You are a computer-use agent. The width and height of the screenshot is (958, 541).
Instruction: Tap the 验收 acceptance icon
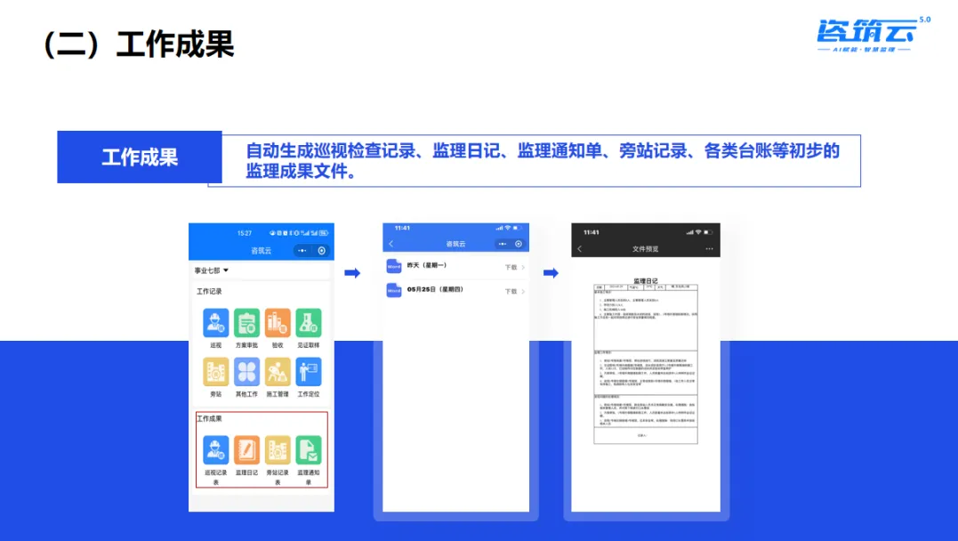click(x=276, y=323)
